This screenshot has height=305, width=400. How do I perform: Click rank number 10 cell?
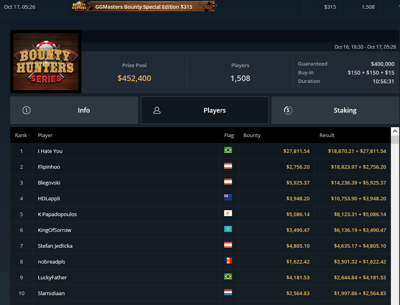coord(21,293)
